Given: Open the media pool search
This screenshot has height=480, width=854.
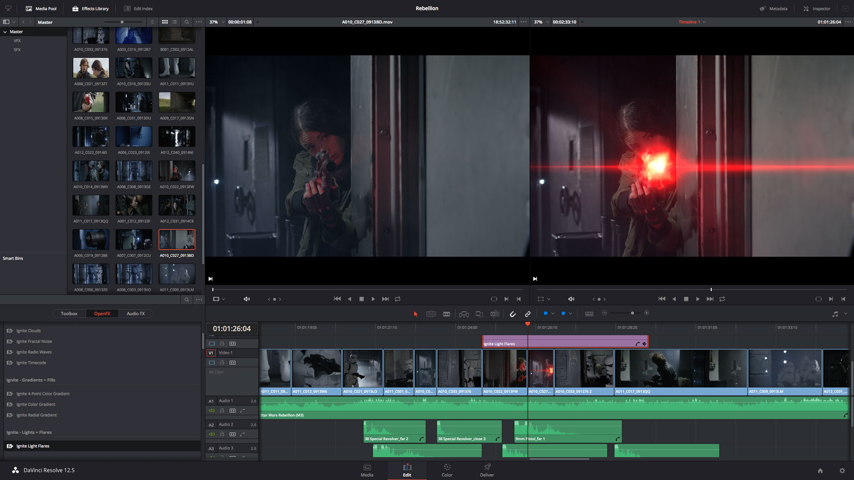Looking at the screenshot, I should tap(187, 22).
